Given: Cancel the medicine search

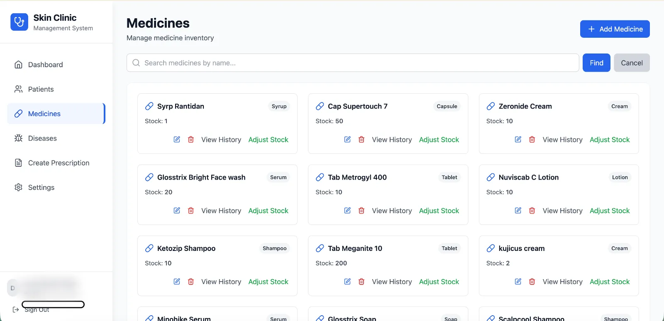Looking at the screenshot, I should (632, 63).
